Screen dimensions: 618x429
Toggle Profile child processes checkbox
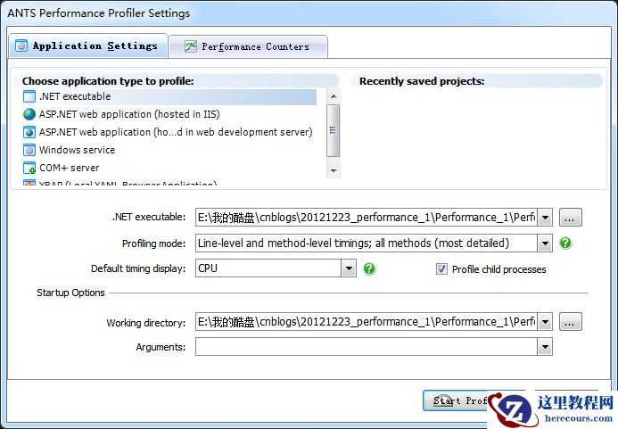(441, 269)
